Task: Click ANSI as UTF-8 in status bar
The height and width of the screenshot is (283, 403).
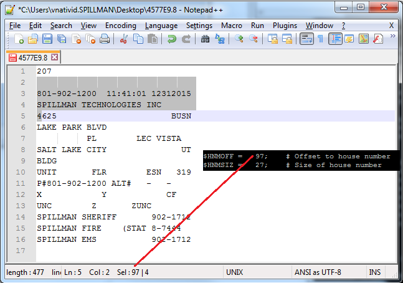Action: pyautogui.click(x=318, y=272)
